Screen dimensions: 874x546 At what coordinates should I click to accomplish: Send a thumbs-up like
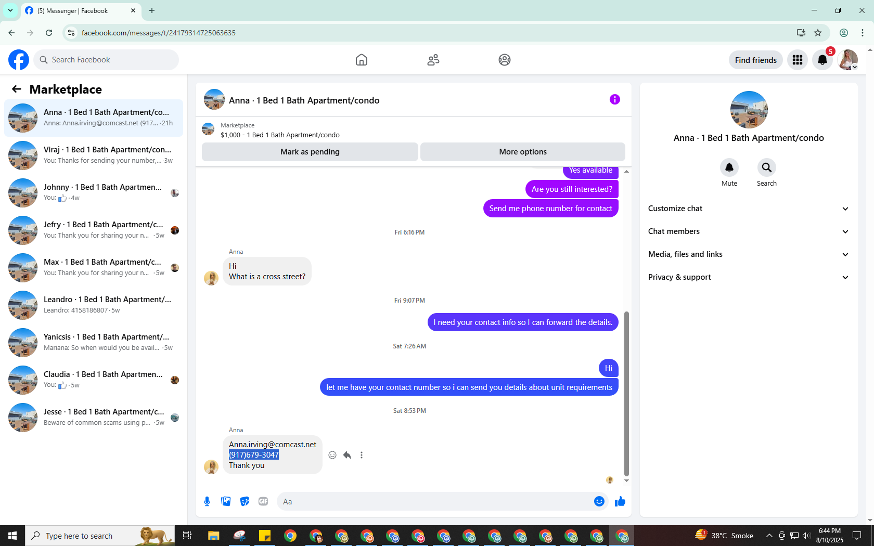click(620, 501)
